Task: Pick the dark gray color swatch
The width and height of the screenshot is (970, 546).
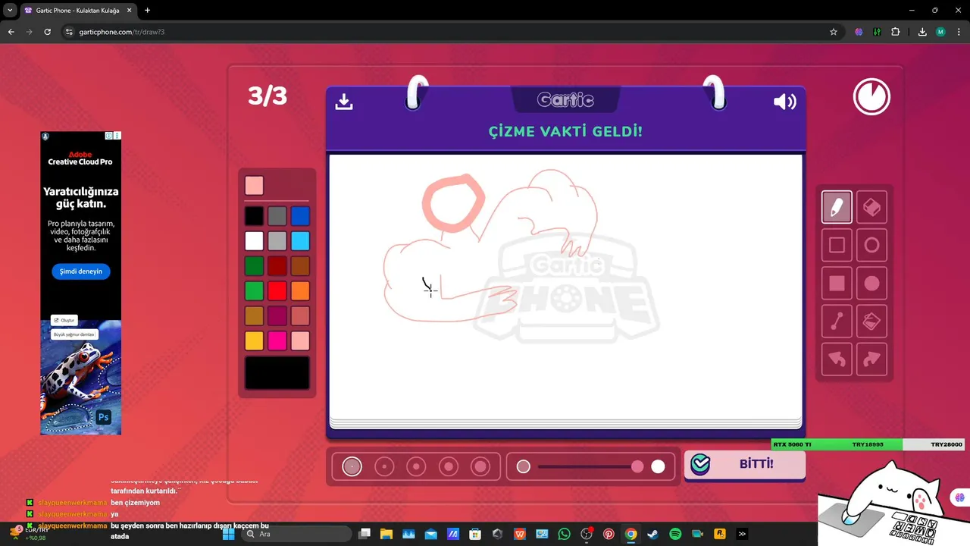Action: coord(277,216)
